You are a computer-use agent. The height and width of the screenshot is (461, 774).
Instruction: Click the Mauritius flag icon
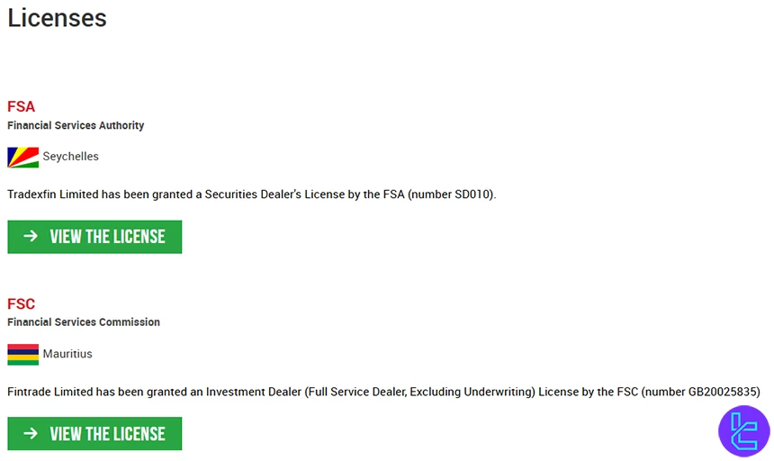point(22,354)
